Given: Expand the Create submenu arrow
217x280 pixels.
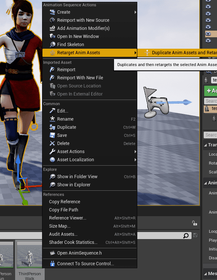Looking at the screenshot, I should point(135,12).
